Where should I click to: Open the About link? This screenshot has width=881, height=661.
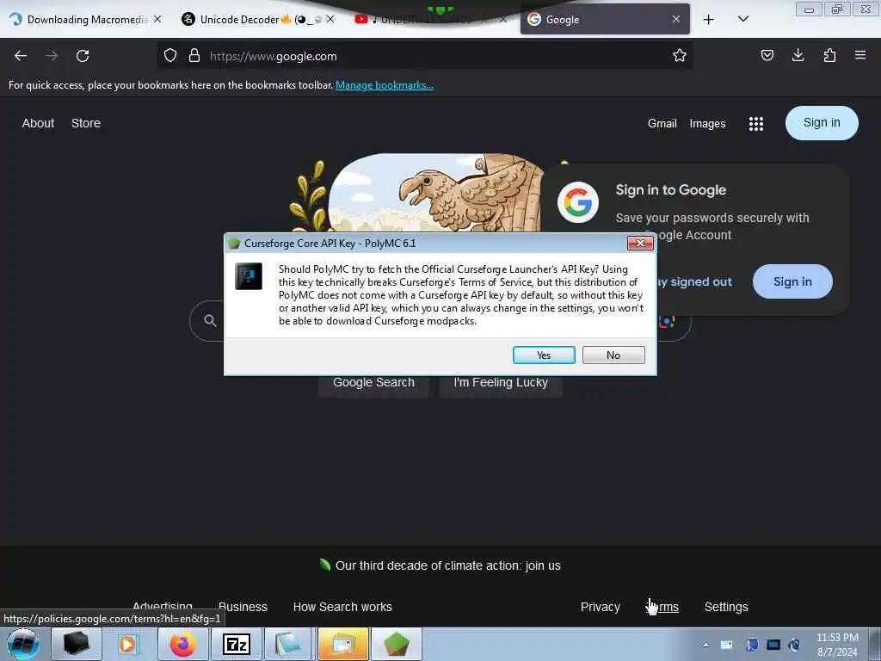[x=38, y=123]
